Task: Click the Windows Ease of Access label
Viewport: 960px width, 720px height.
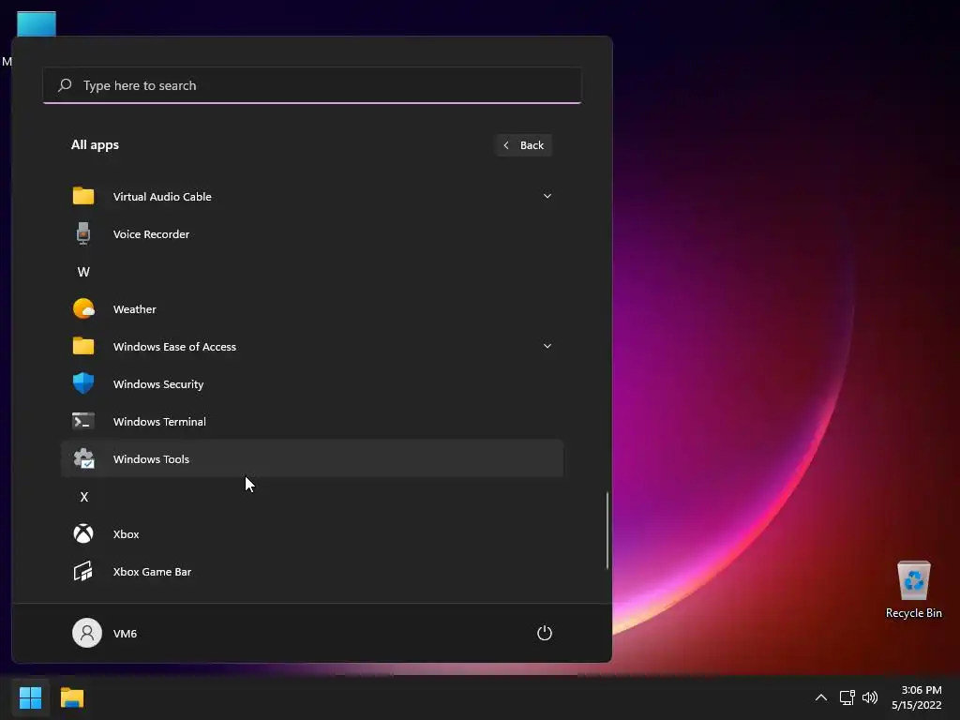Action: coord(174,347)
